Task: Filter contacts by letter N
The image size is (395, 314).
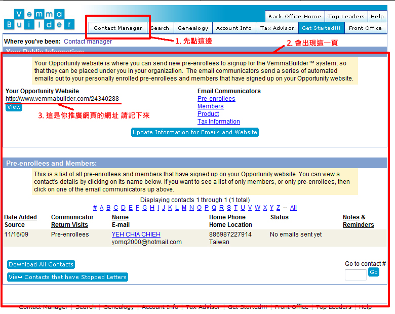Action: 192,208
